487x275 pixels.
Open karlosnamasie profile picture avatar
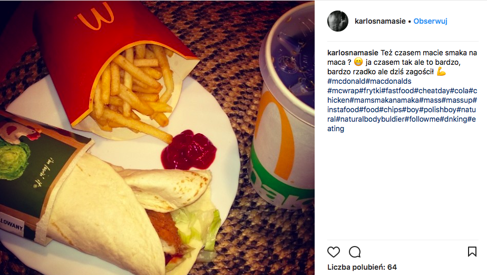tap(338, 21)
